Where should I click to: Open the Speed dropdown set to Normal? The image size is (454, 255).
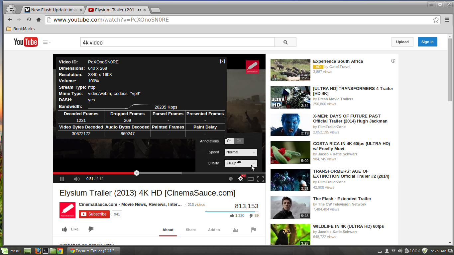[x=241, y=152]
